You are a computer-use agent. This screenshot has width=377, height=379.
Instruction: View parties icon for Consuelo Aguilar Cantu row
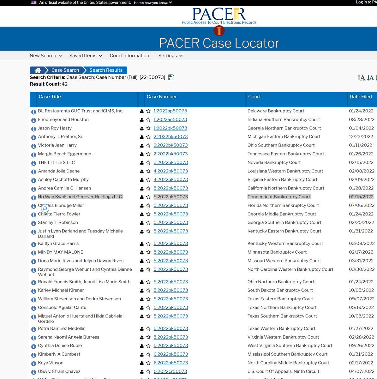tap(142, 308)
